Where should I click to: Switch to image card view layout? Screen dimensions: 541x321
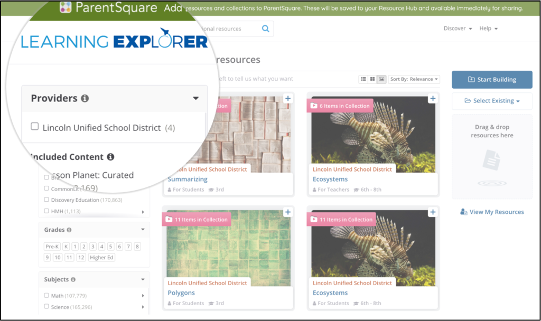click(x=381, y=79)
